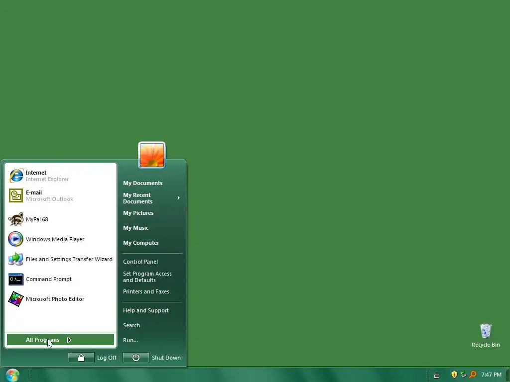Open Internet Explorer from the Start menu
Screen dimensions: 510x382
[x=60, y=176]
